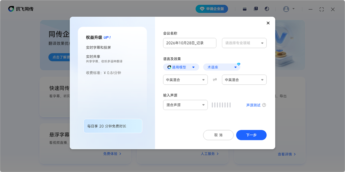Click the help icon beside 声源测试
This screenshot has width=345, height=172.
click(x=264, y=105)
